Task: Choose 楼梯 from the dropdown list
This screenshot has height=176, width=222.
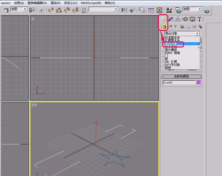Action: click(168, 68)
